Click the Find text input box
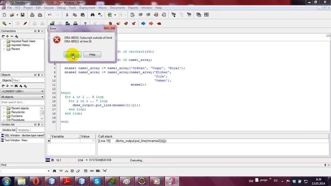Image resolution: width=331 pixels, height=186 pixels. [x=24, y=171]
